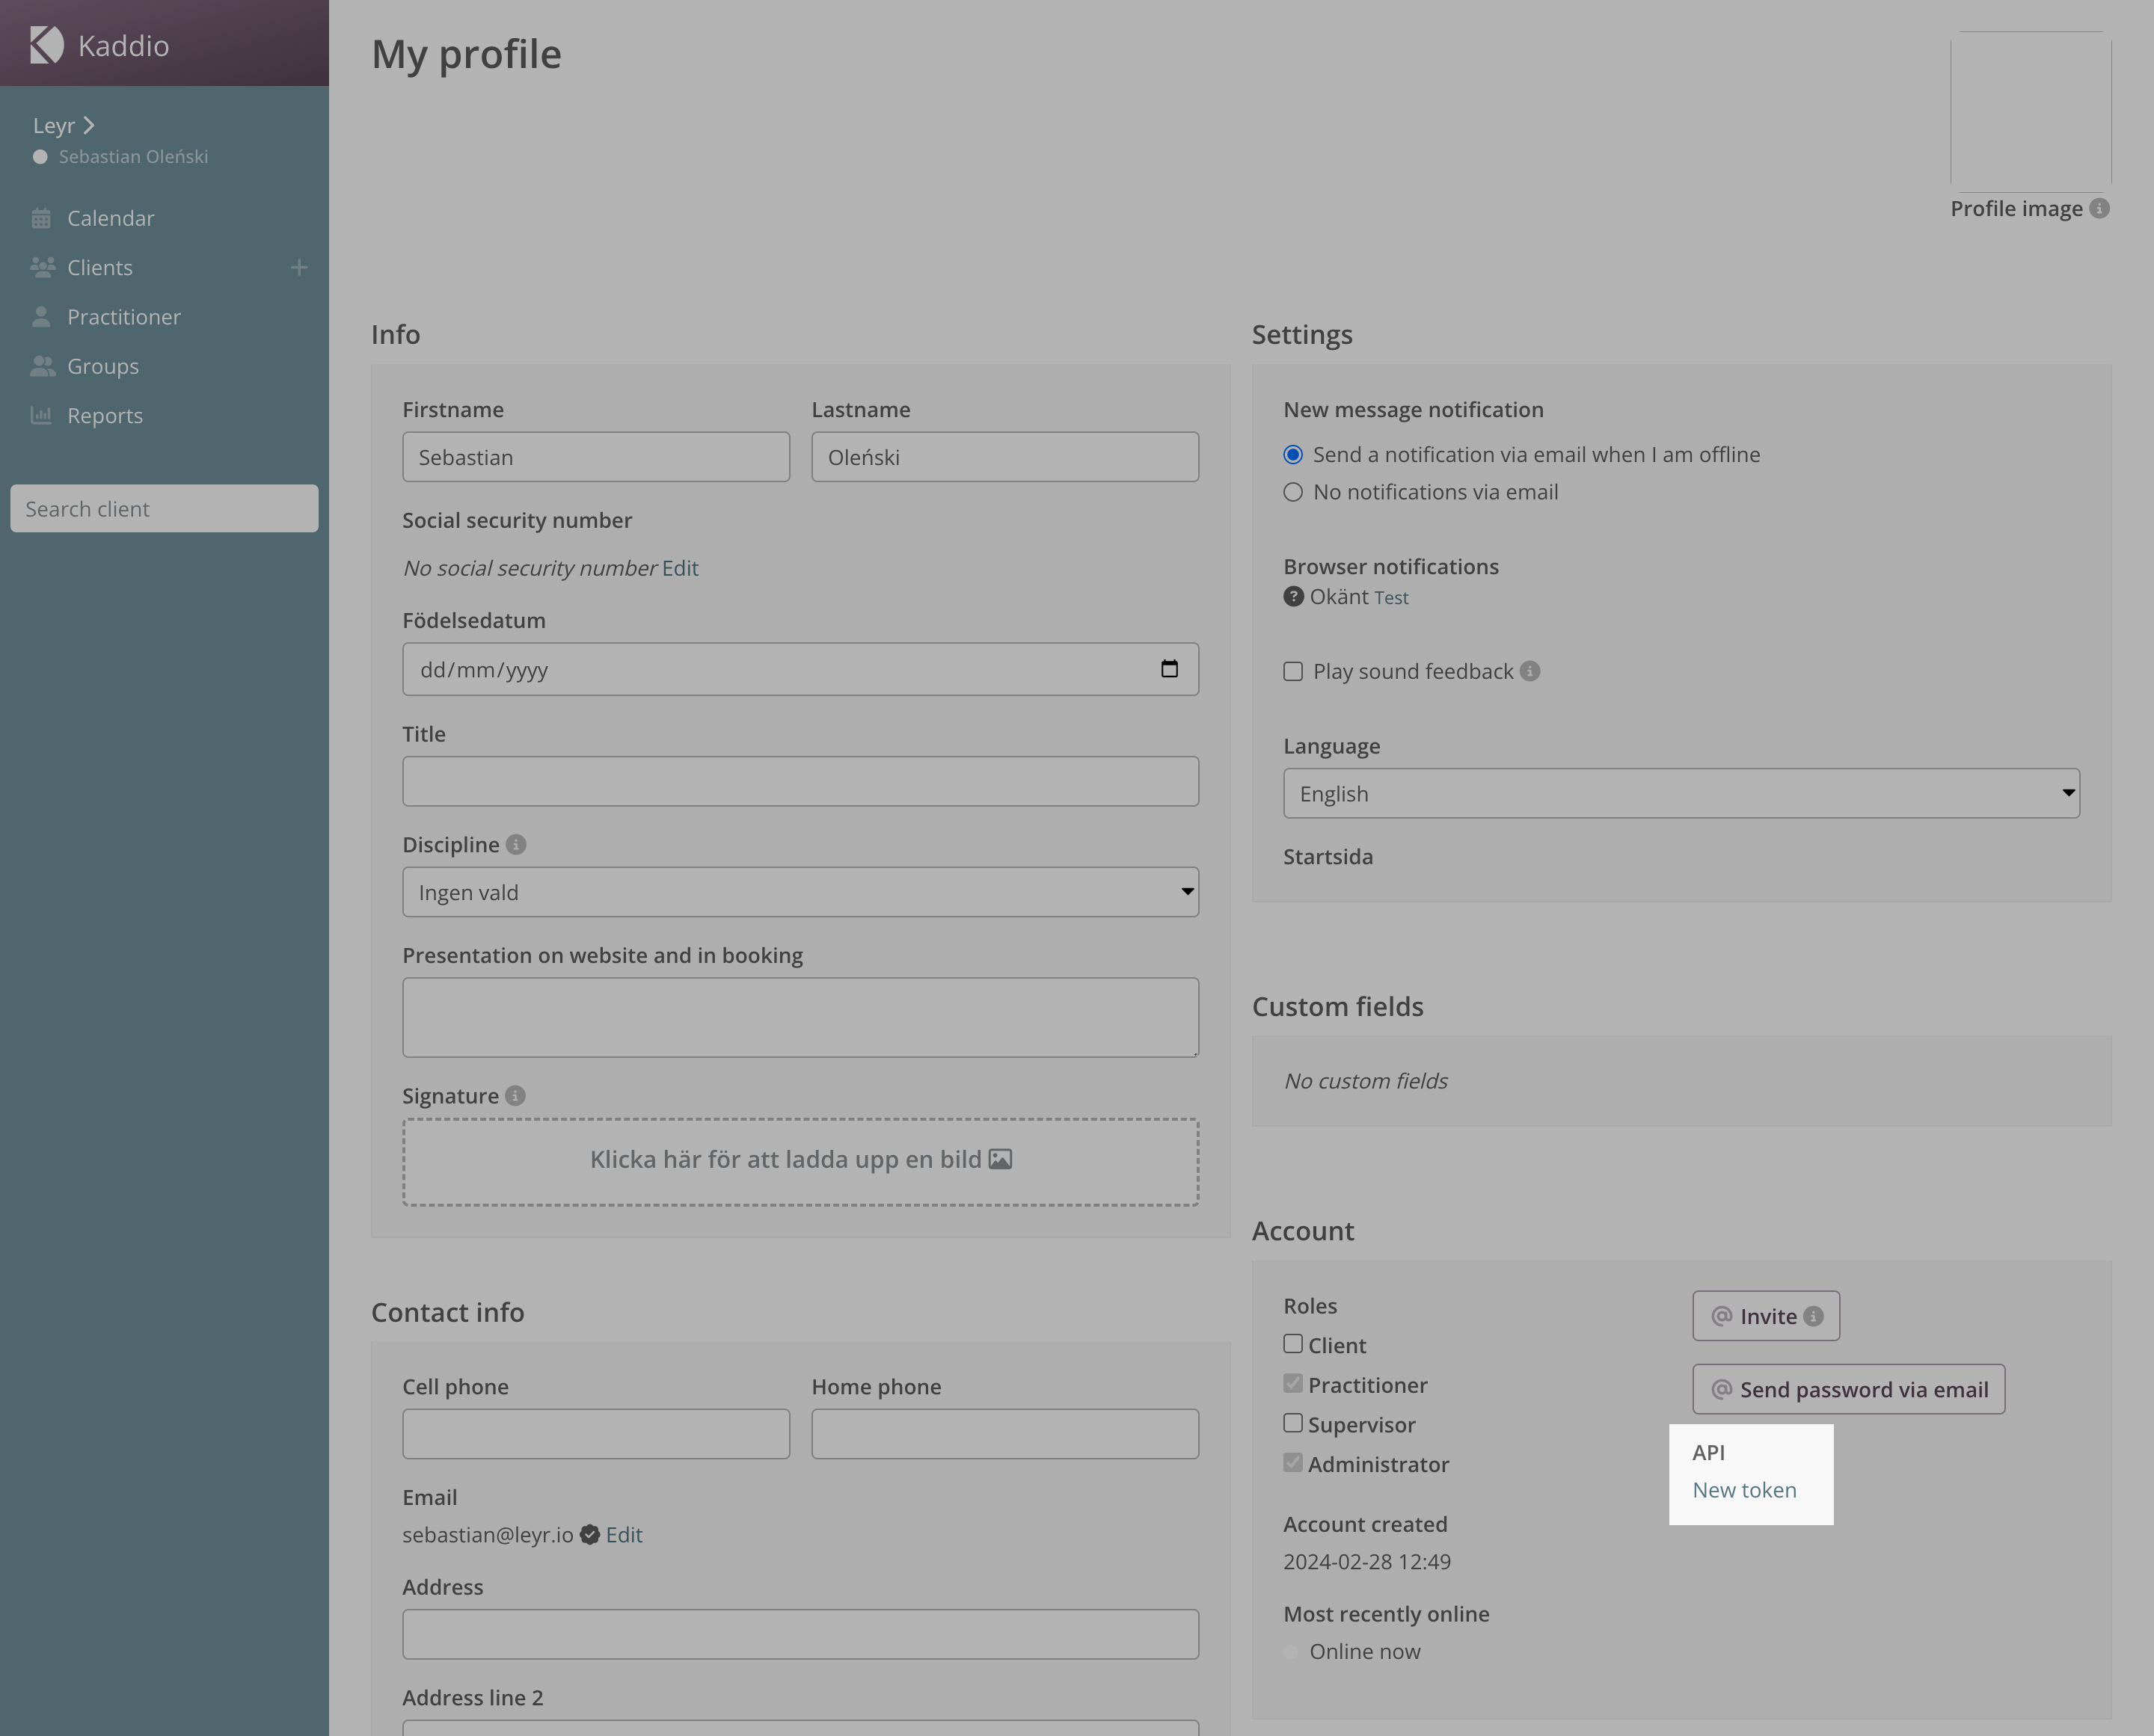Click the Cell phone field
The height and width of the screenshot is (1736, 2154).
click(596, 1434)
